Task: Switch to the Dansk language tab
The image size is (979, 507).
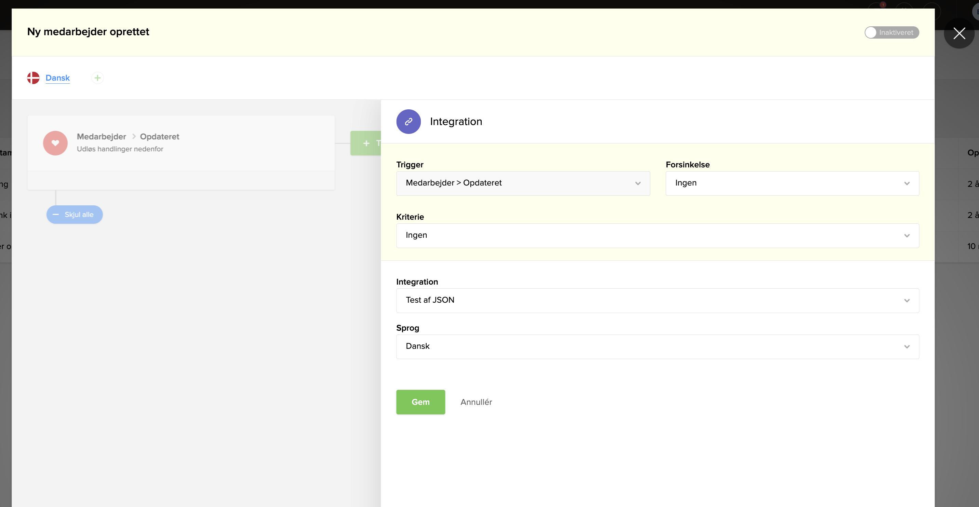Action: (x=57, y=78)
